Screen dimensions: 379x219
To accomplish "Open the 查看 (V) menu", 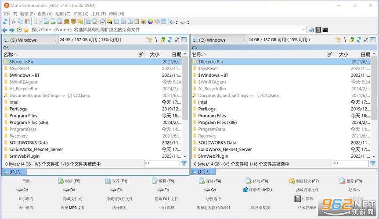I will click(45, 14).
